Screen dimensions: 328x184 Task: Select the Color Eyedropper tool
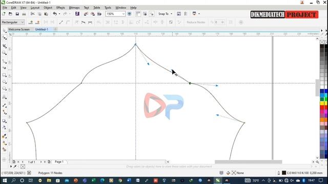coord(5,136)
